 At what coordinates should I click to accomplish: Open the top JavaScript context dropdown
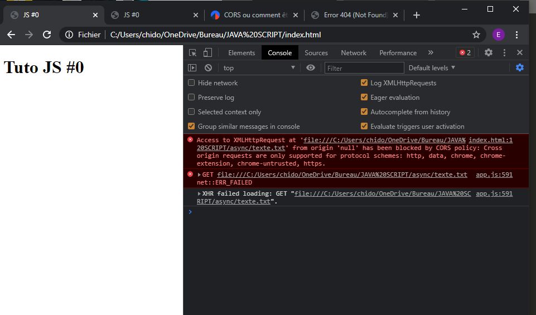click(x=259, y=67)
